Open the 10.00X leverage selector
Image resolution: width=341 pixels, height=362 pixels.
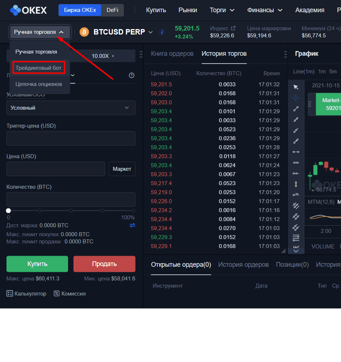(103, 56)
